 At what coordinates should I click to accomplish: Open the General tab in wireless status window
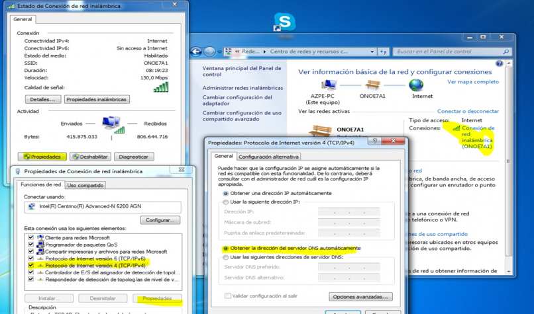(x=23, y=19)
